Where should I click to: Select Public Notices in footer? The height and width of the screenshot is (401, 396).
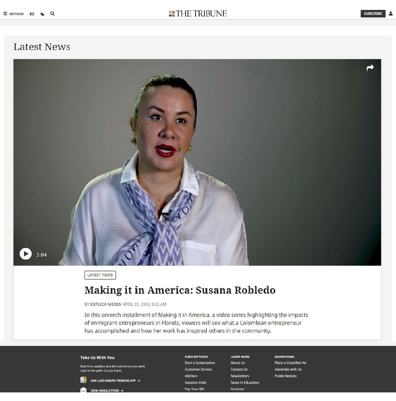[285, 376]
